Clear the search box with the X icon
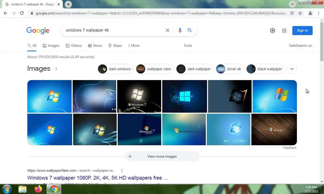The height and width of the screenshot is (194, 324). (x=168, y=30)
